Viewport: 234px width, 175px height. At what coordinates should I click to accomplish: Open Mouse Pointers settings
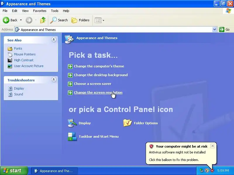point(25,54)
